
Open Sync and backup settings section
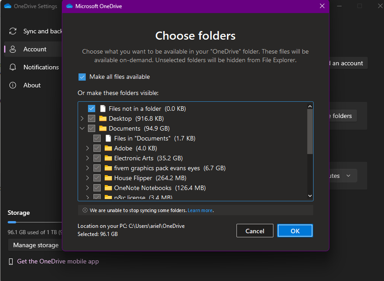(33, 31)
